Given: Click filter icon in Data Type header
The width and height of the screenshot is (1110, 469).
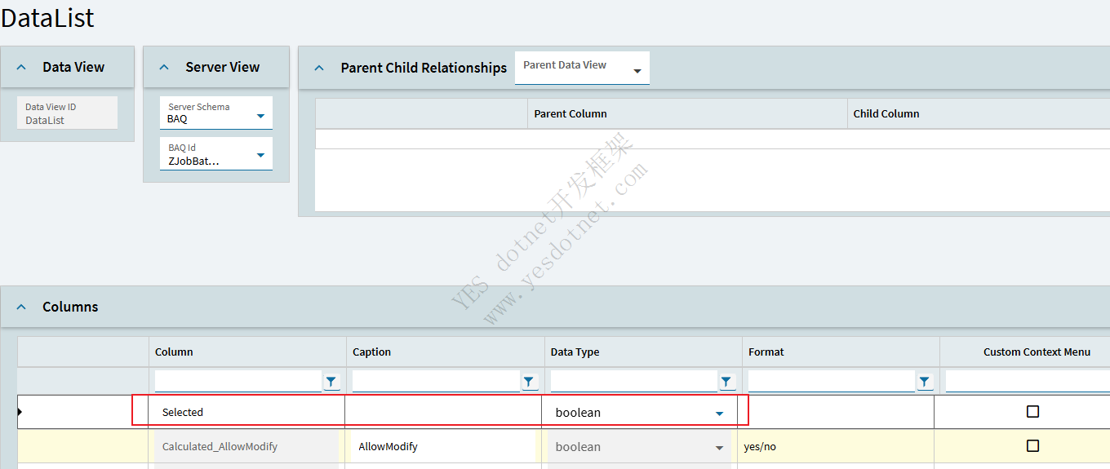Looking at the screenshot, I should click(x=726, y=382).
